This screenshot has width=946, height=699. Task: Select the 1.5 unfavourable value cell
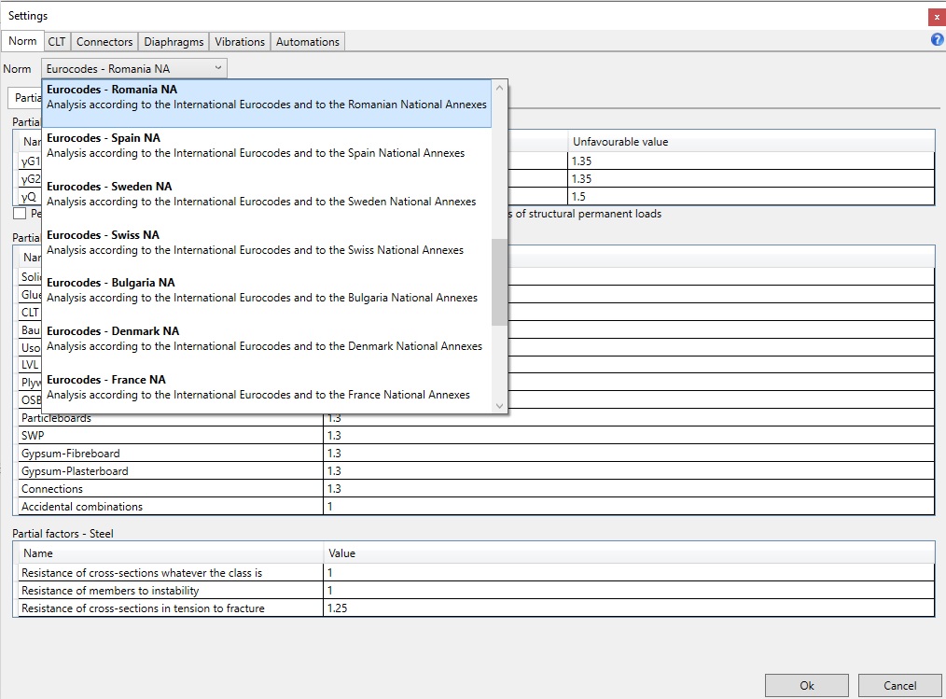(751, 196)
